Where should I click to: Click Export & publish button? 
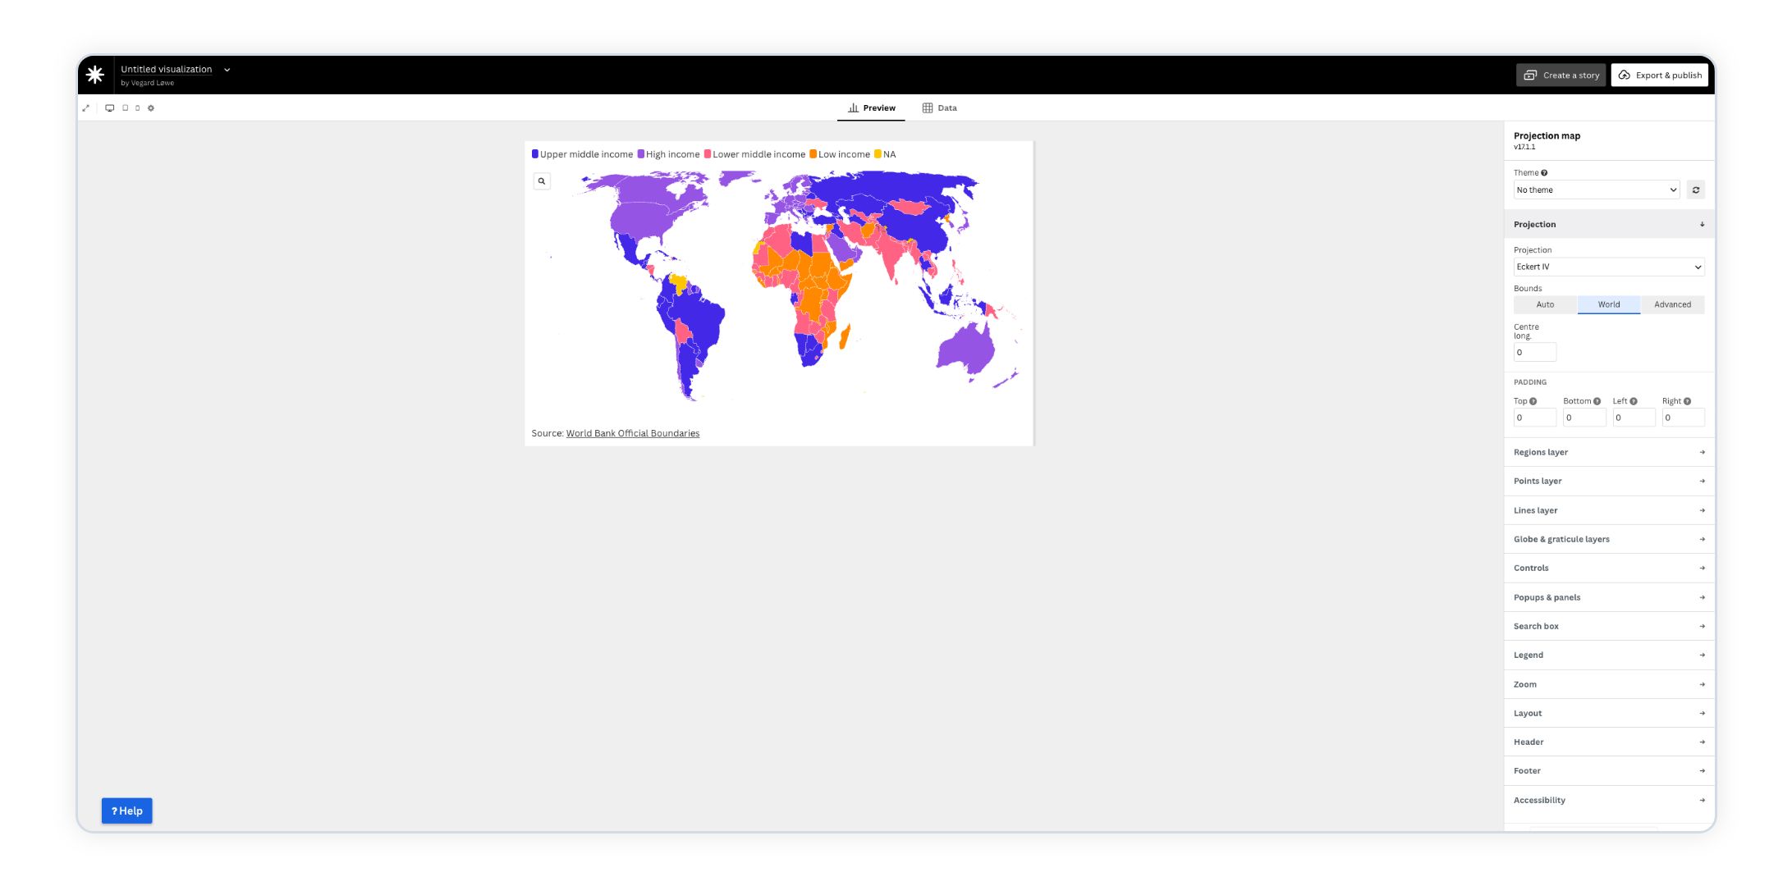click(x=1660, y=74)
